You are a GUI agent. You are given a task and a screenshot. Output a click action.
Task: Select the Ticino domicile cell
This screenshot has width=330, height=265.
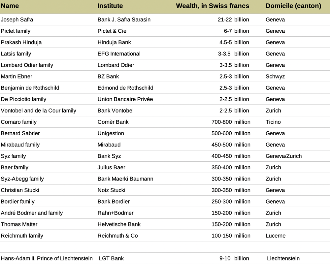pos(273,122)
